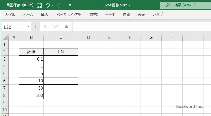Image resolution: width=211 pixels, height=116 pixels.
Task: Select column B header
Action: [31, 37]
